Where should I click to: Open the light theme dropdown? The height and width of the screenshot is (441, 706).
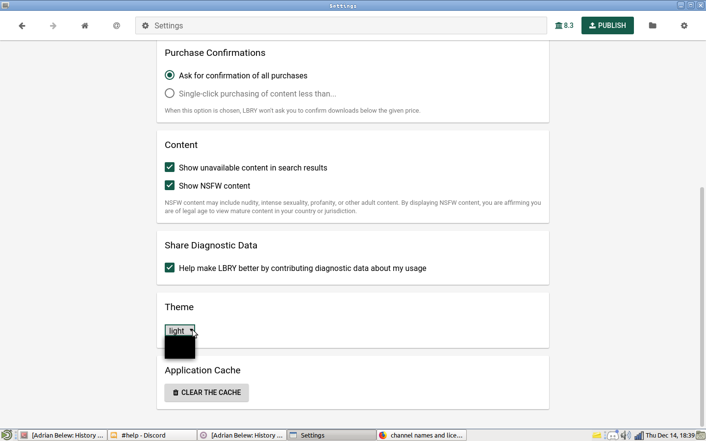[180, 331]
